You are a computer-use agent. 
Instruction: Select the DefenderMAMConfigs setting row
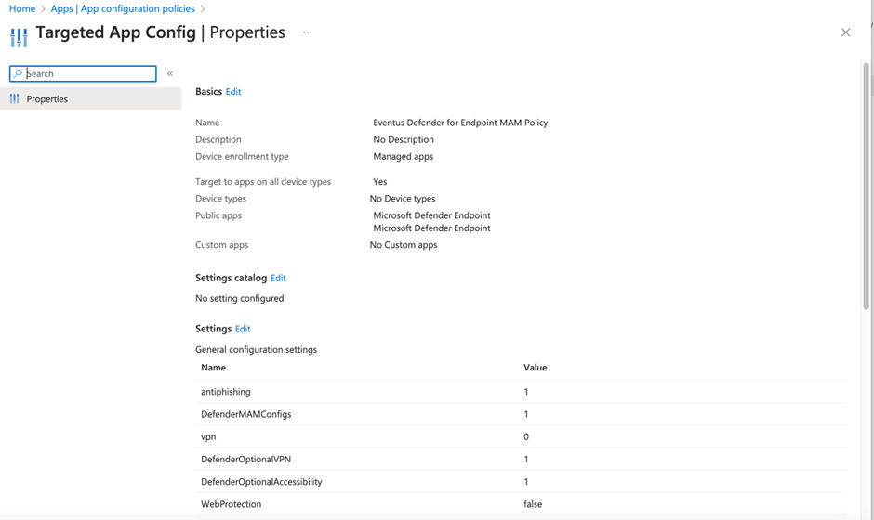[521, 414]
